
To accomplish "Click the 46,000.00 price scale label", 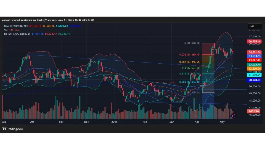I will [x=255, y=114].
